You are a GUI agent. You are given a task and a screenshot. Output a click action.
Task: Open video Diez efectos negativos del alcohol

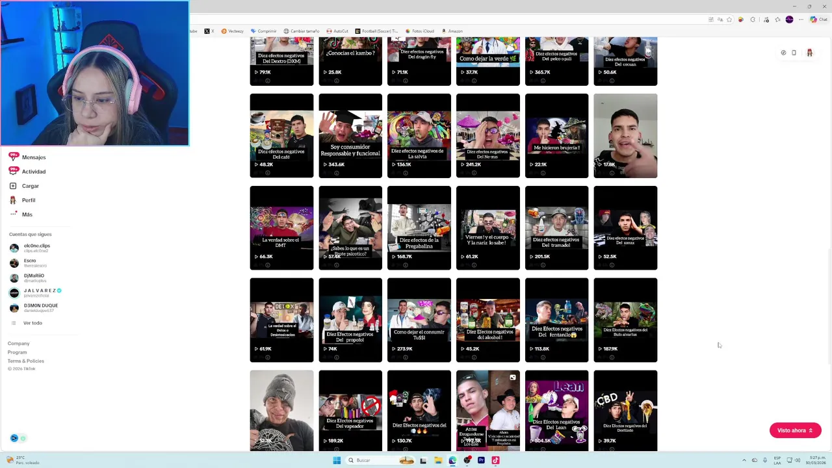click(488, 320)
